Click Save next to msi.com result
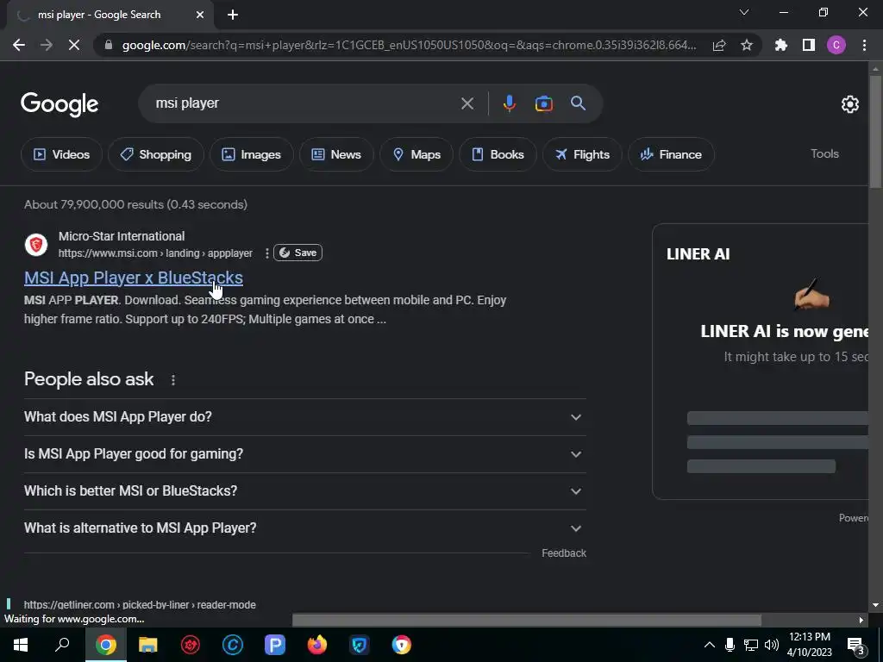 [297, 253]
